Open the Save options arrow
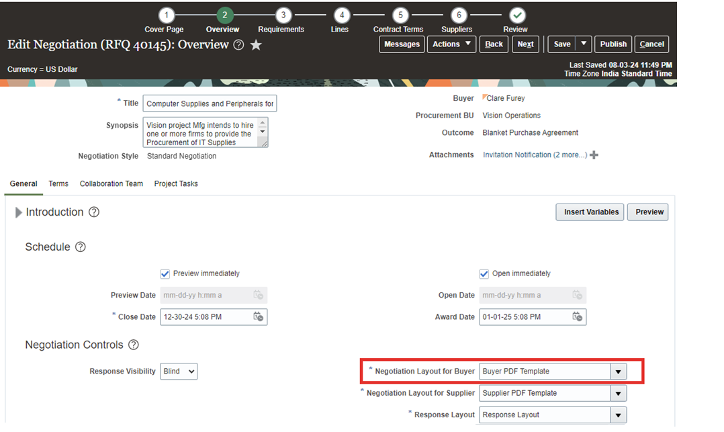 pos(584,44)
